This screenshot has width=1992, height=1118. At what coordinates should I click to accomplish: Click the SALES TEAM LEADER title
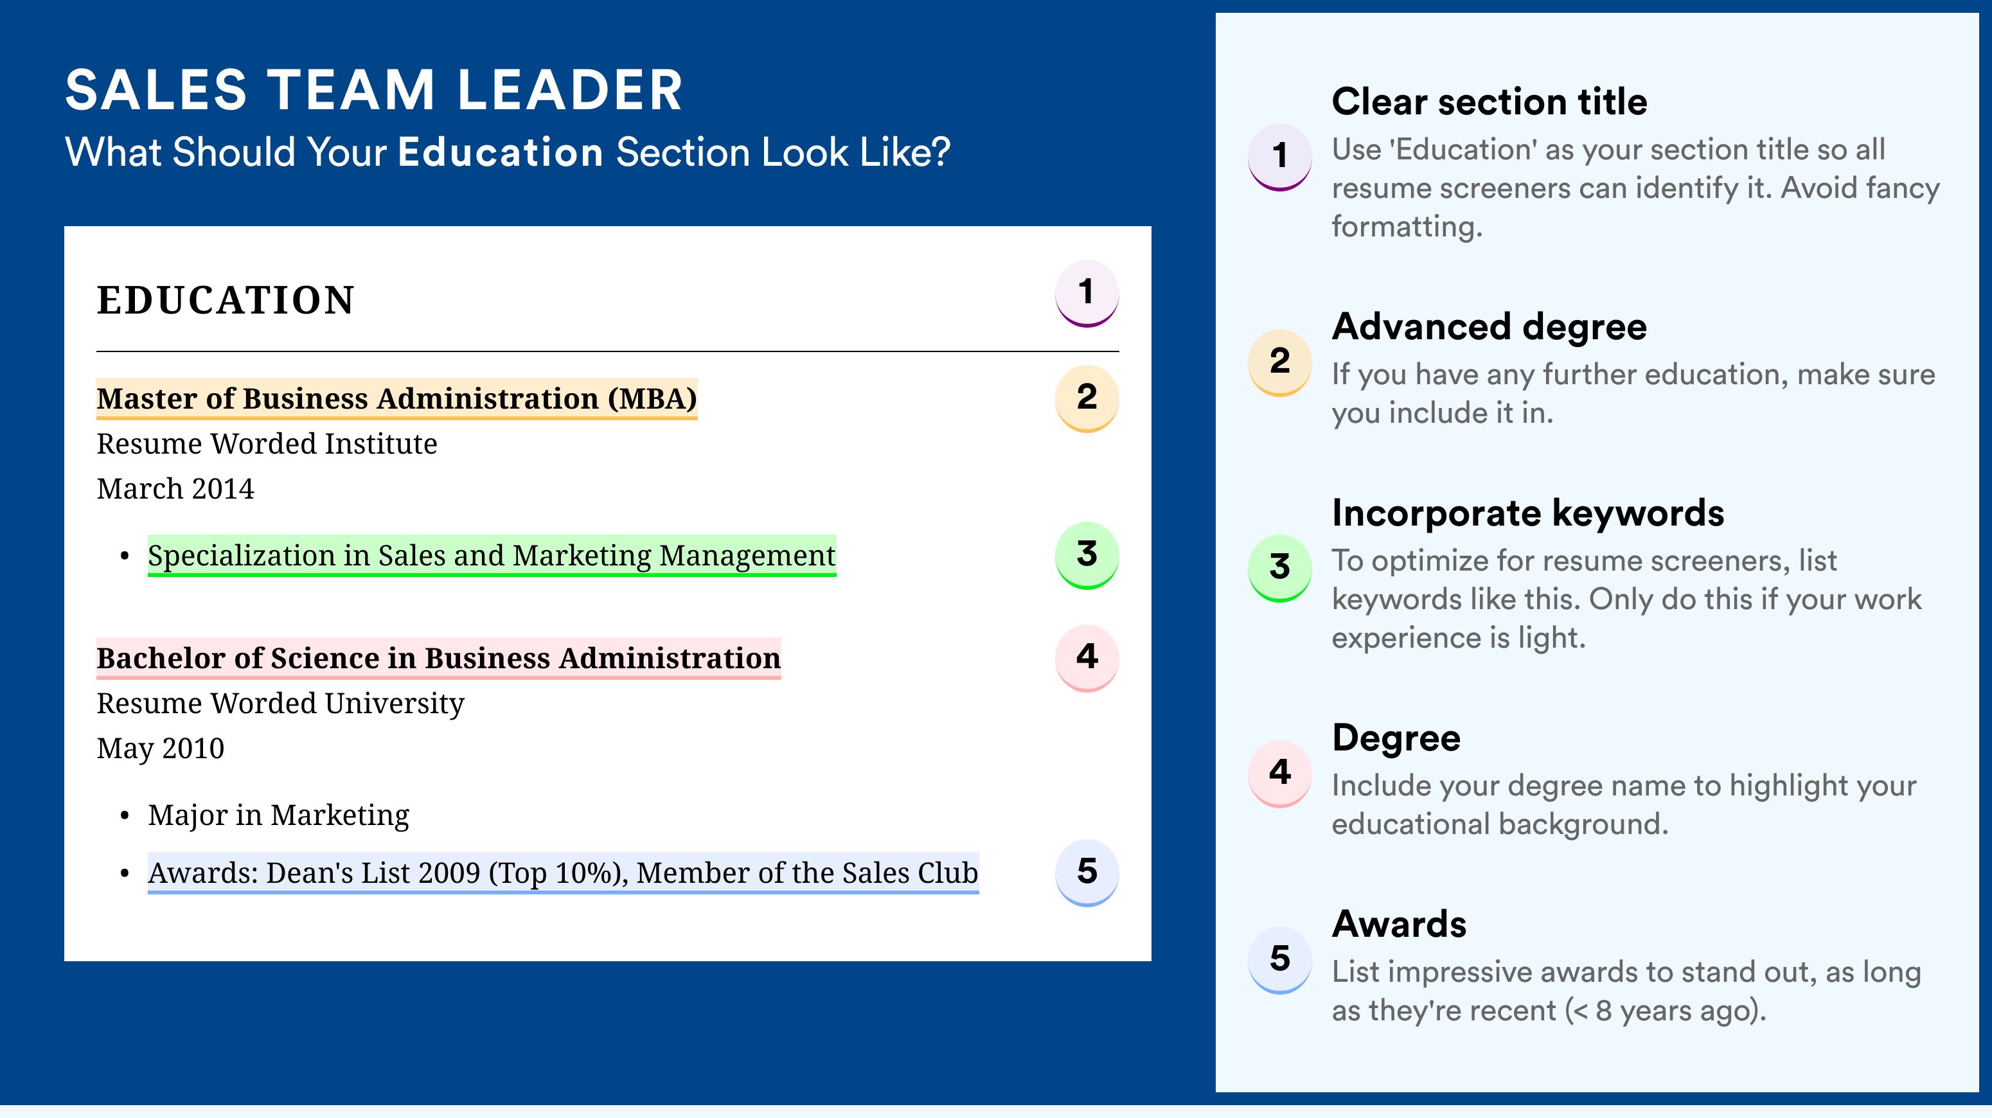374,91
